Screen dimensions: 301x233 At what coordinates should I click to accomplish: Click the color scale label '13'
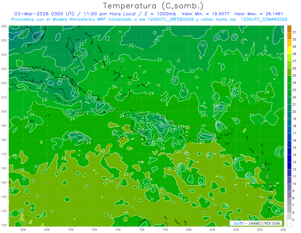click(x=294, y=162)
